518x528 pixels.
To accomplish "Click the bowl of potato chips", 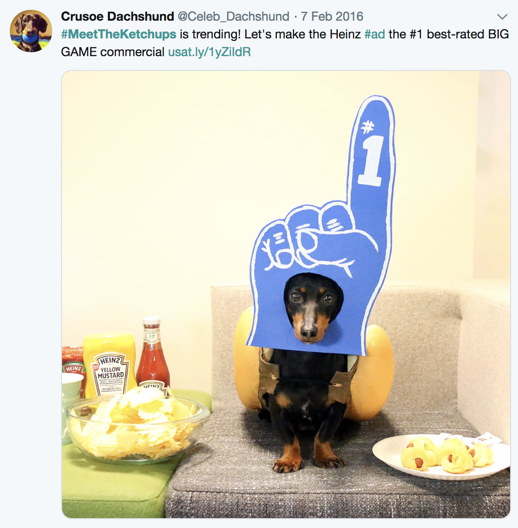I will click(137, 426).
